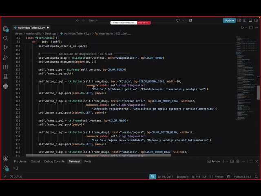Open the new terminal launch profile dropdown
This screenshot has width=261, height=196.
tap(227, 161)
